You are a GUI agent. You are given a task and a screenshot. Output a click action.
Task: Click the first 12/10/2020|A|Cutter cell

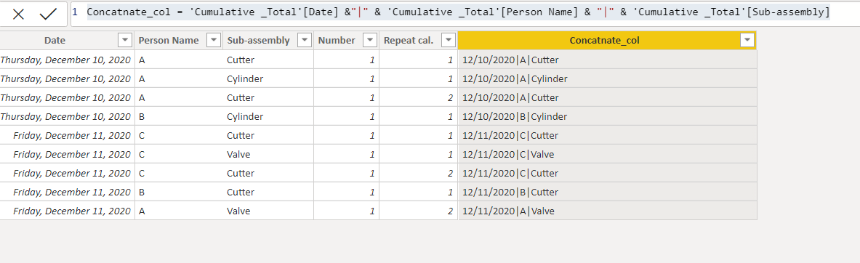click(x=607, y=60)
